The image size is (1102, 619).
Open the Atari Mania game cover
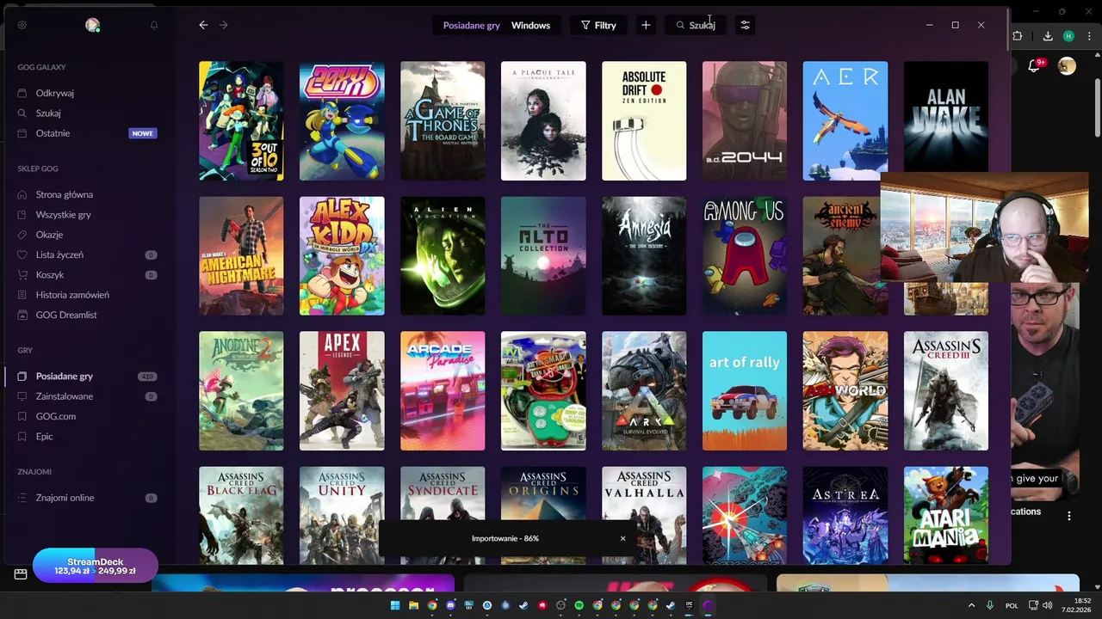[946, 516]
